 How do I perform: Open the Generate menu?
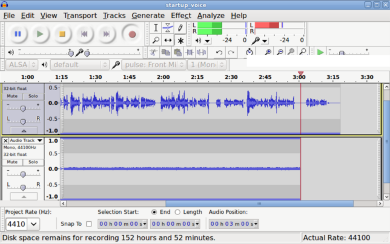click(x=148, y=15)
